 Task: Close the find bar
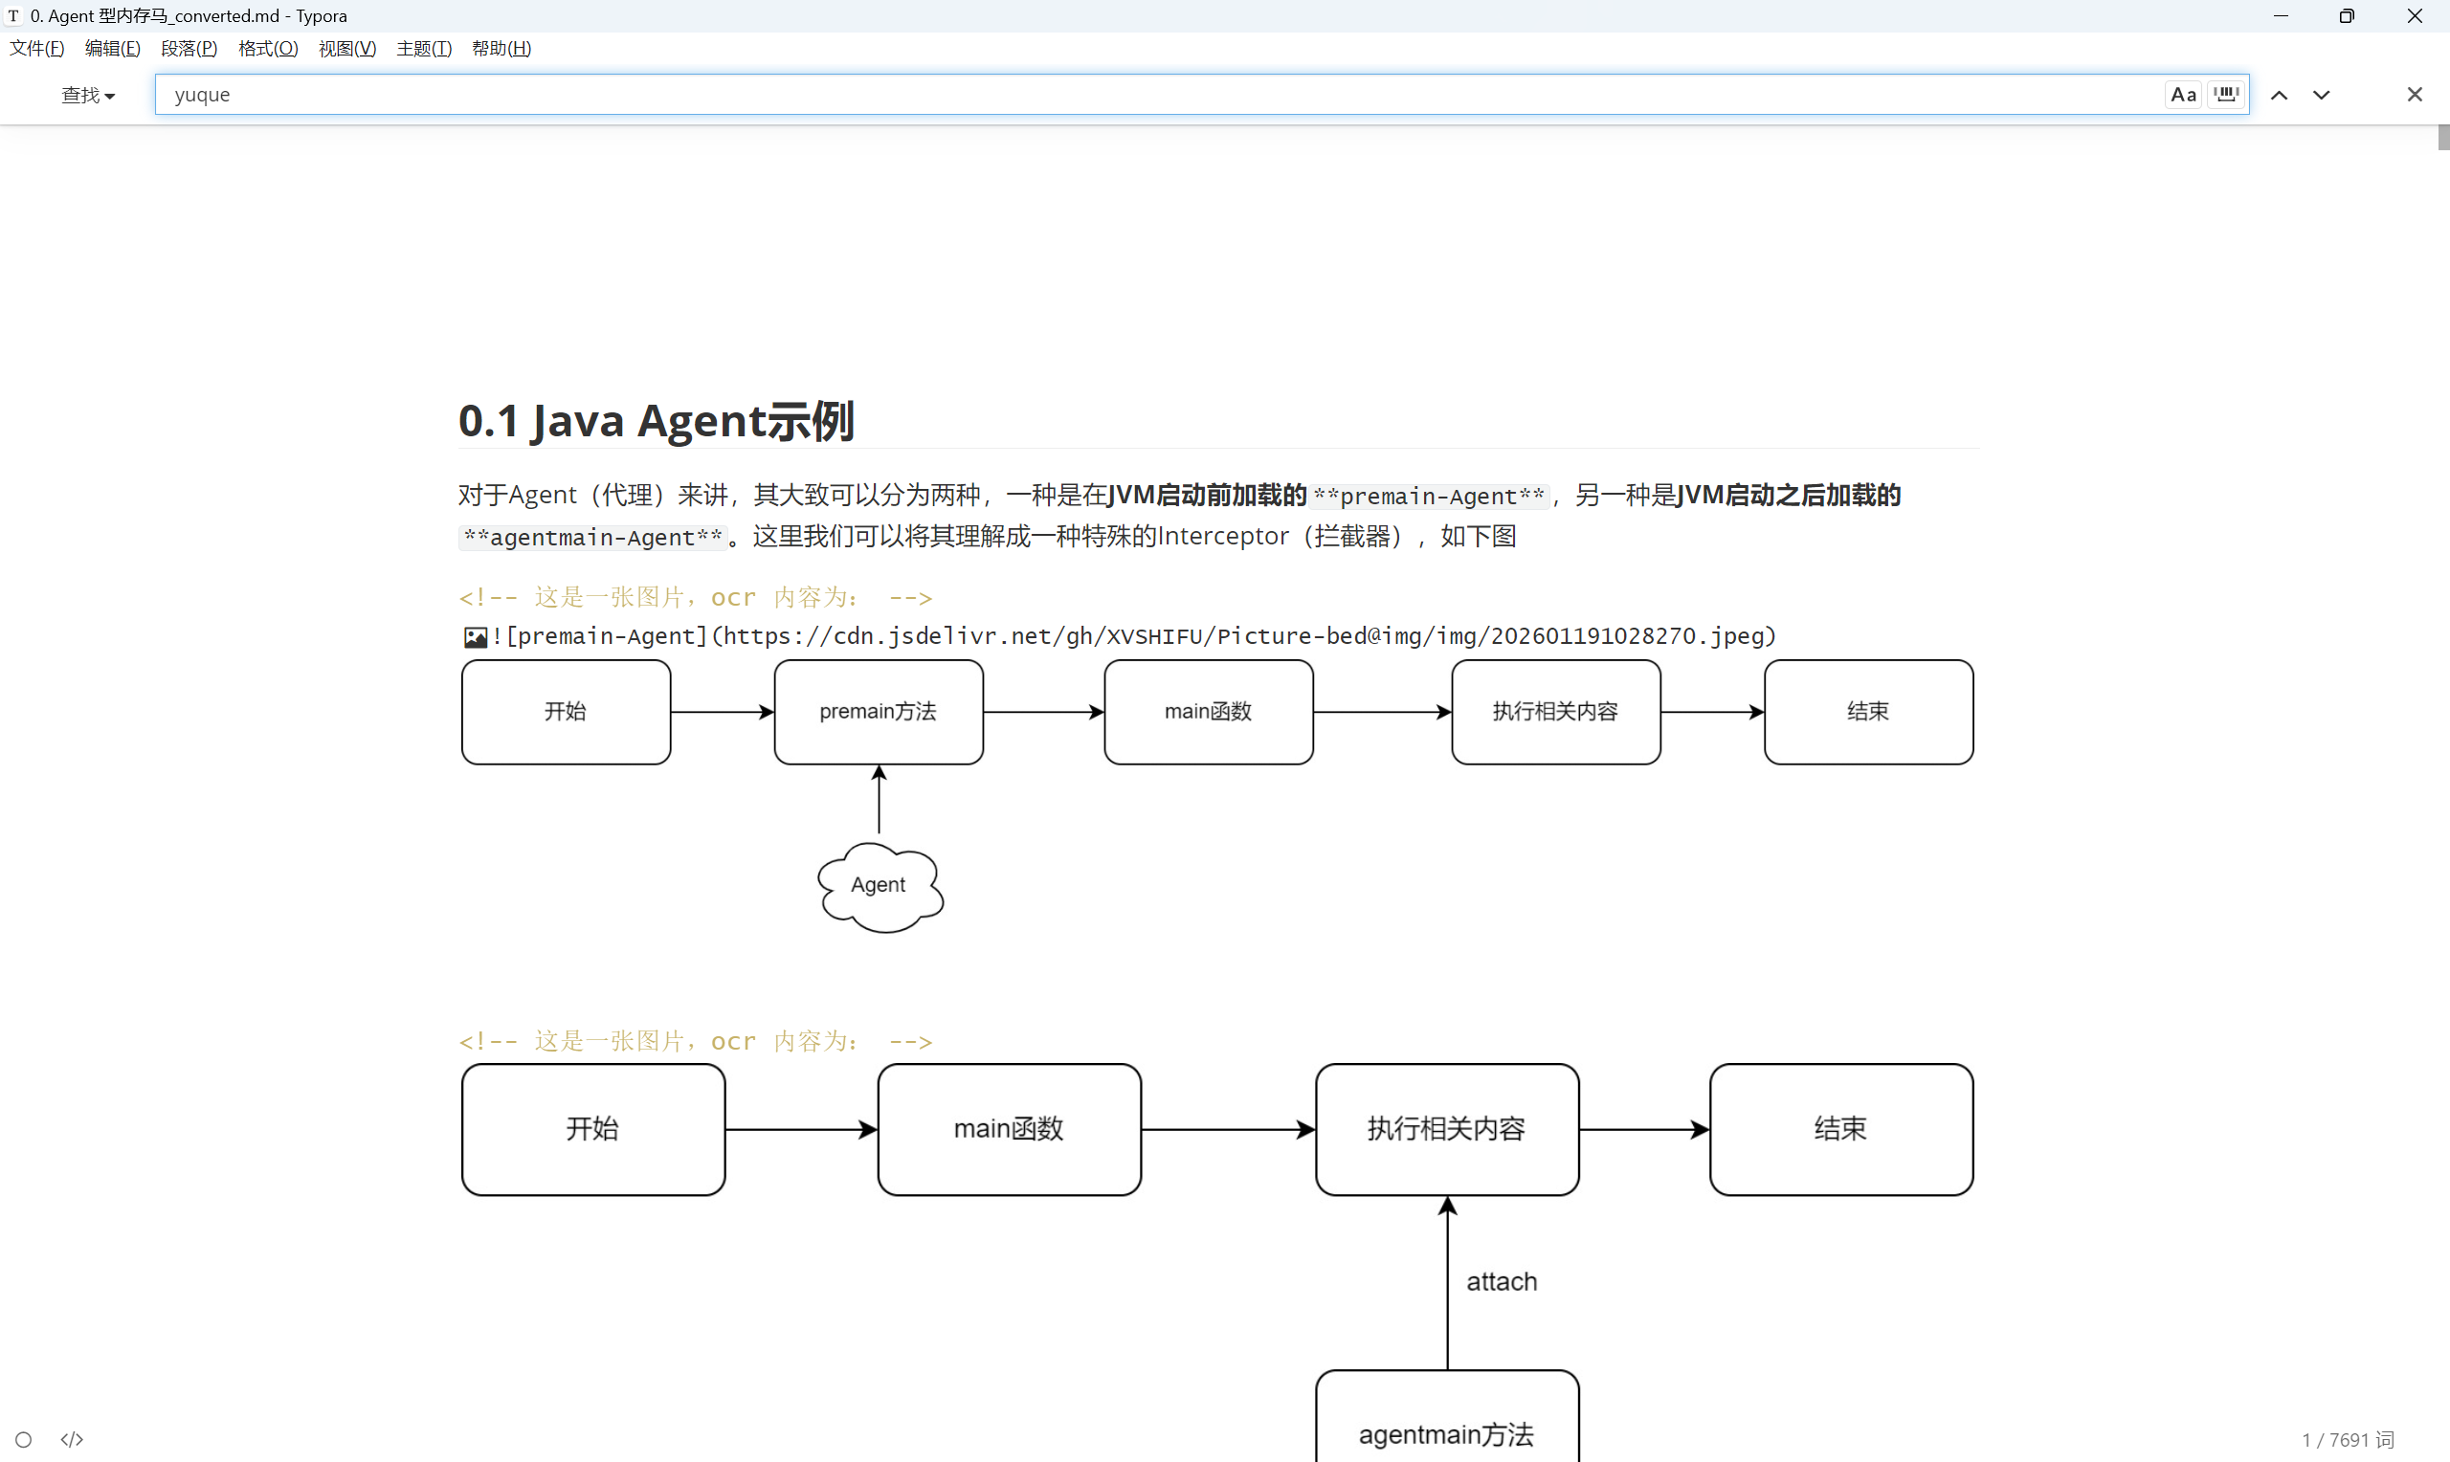point(2414,95)
